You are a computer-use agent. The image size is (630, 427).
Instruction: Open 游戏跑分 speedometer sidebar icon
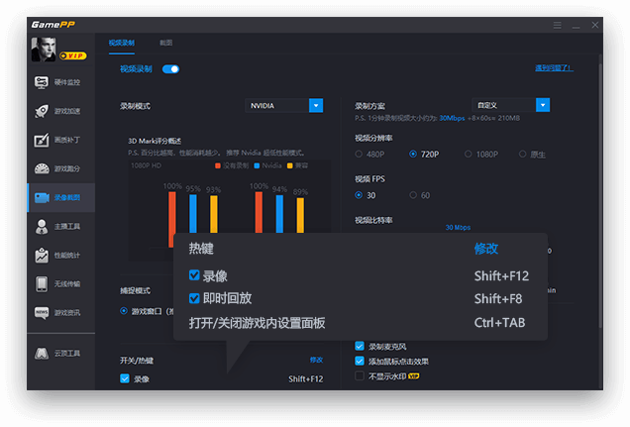[42, 168]
